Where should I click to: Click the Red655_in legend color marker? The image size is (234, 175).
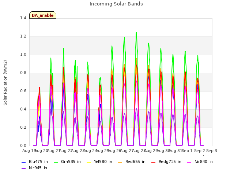120,162
